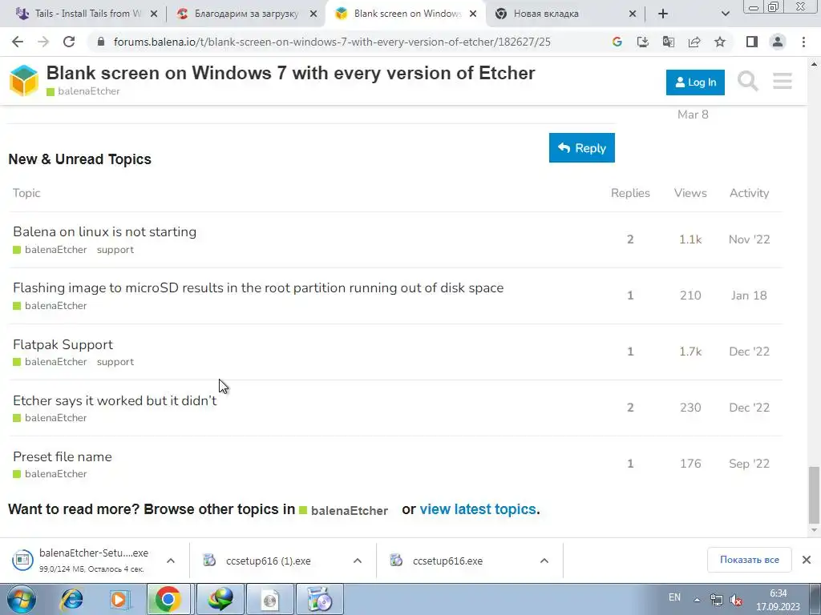
Task: Click the Chrome taskbar icon
Action: pyautogui.click(x=168, y=599)
